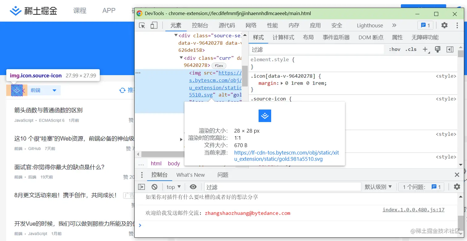Open the APP nav link
467x241 pixels.
click(109, 10)
